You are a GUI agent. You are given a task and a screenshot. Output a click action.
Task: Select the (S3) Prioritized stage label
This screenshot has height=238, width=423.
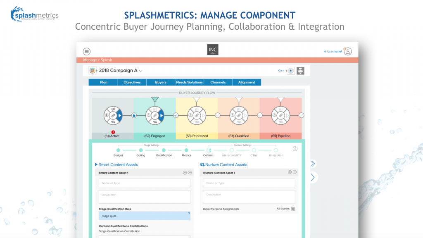[197, 136]
